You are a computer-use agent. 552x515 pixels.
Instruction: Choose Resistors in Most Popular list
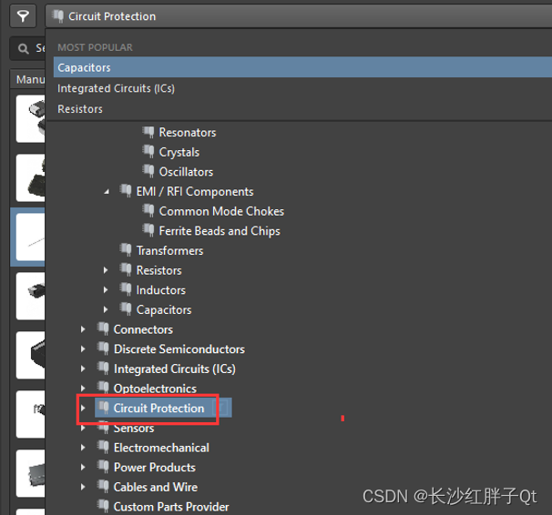(x=80, y=109)
